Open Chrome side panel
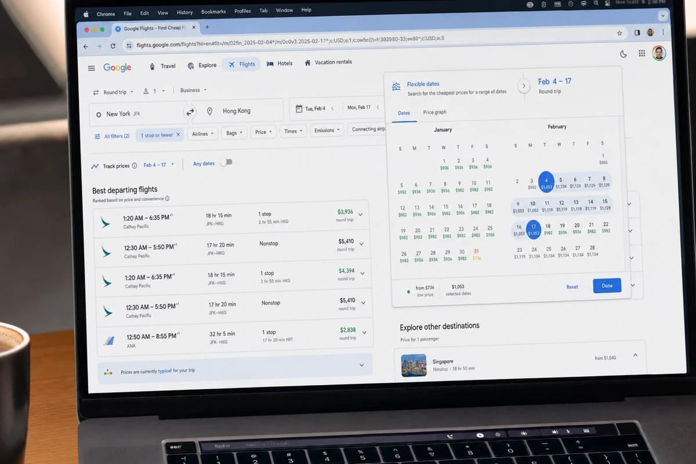This screenshot has width=696, height=464. click(637, 32)
